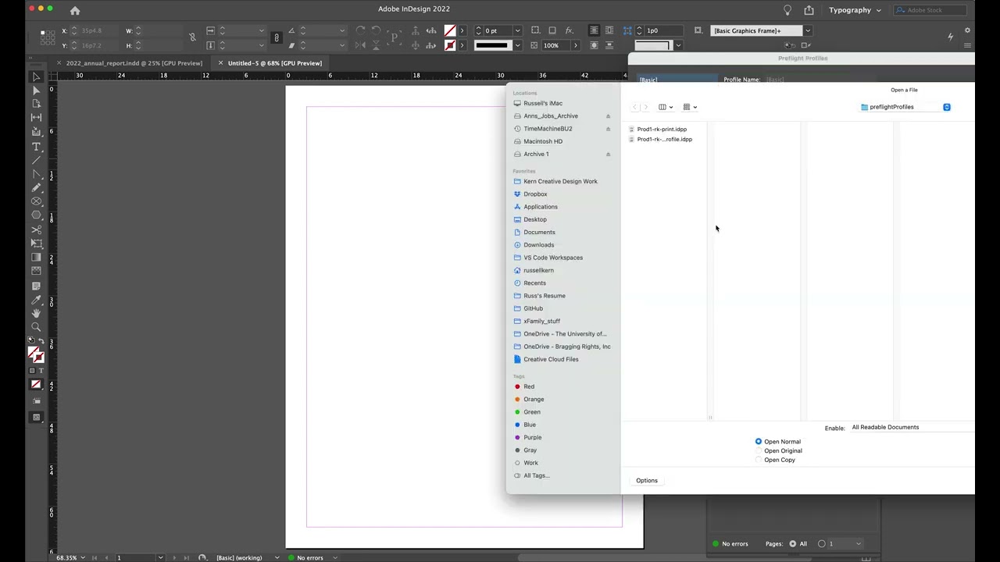Click the lightbulb Discover icon

pos(787,10)
